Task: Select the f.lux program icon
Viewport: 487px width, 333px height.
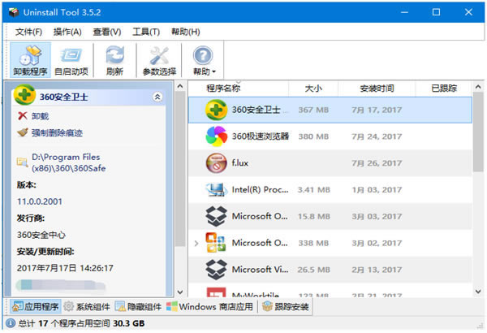Action: pyautogui.click(x=216, y=163)
